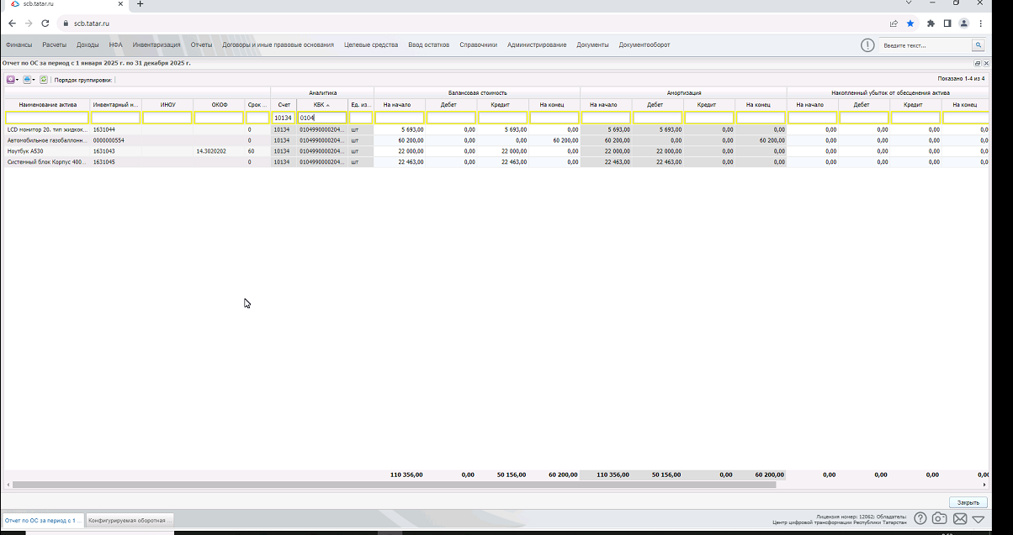Screen dimensions: 1013x535
Task: Open the Доходы menu
Action: [88, 45]
